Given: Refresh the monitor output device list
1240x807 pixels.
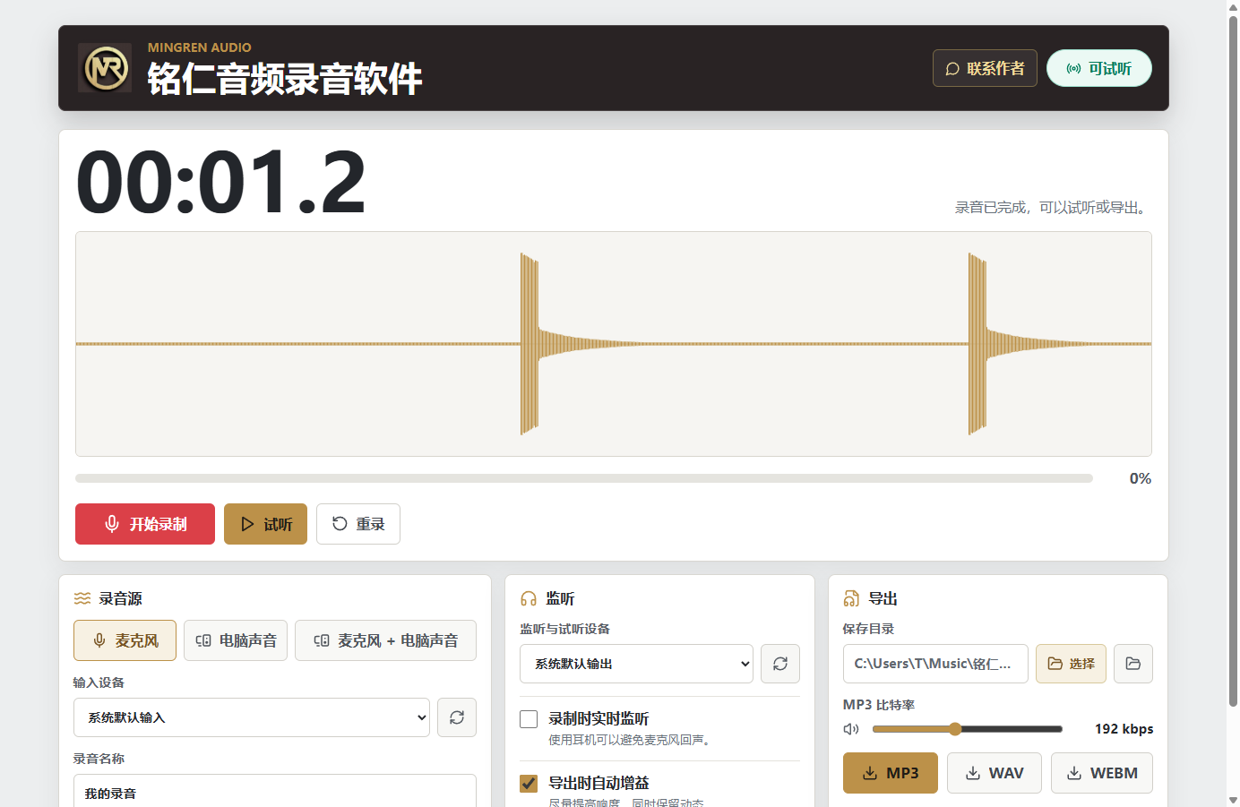Looking at the screenshot, I should pos(780,664).
